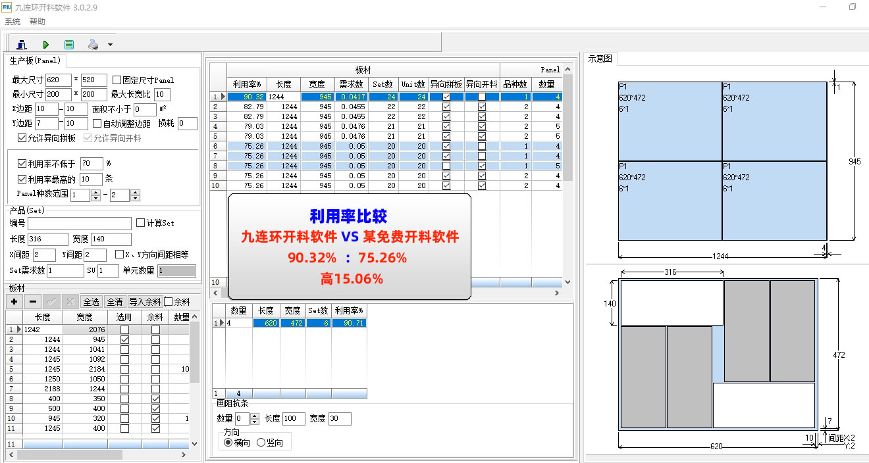The height and width of the screenshot is (463, 869).
Task: Select 竖向 direction radio button
Action: pyautogui.click(x=261, y=443)
